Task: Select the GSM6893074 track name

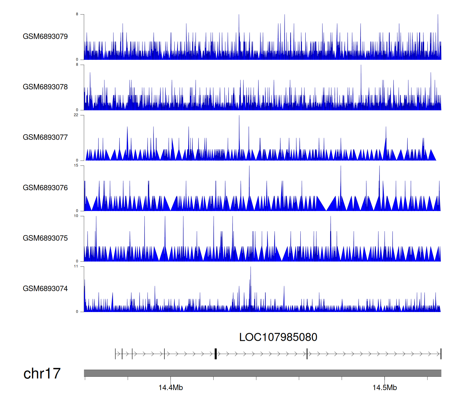Action: click(45, 289)
